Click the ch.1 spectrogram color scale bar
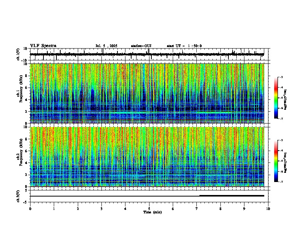302x234 pixels. (x=276, y=97)
